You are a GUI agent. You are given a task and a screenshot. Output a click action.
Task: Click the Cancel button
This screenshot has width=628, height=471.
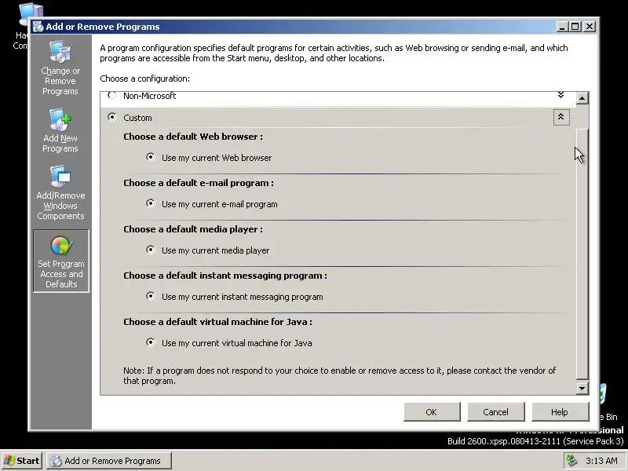pos(496,411)
